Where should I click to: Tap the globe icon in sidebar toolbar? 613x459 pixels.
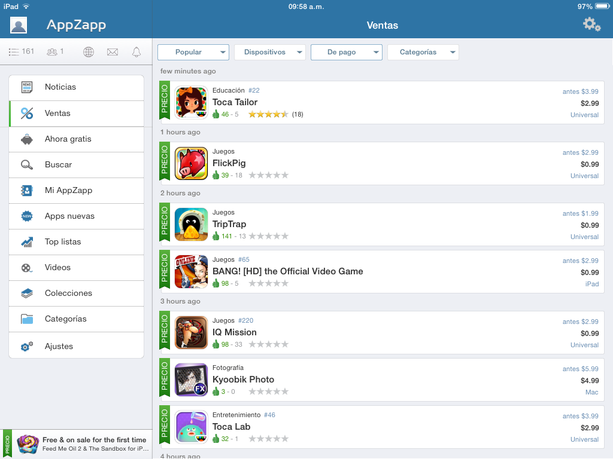coord(89,52)
